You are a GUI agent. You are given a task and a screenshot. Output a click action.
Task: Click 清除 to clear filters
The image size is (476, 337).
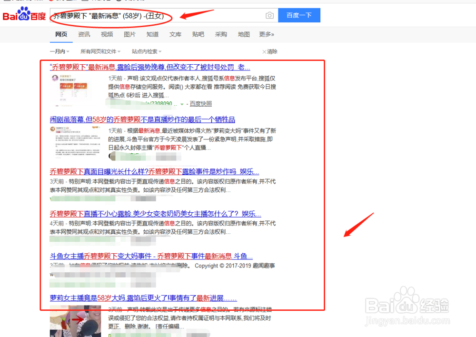point(270,51)
